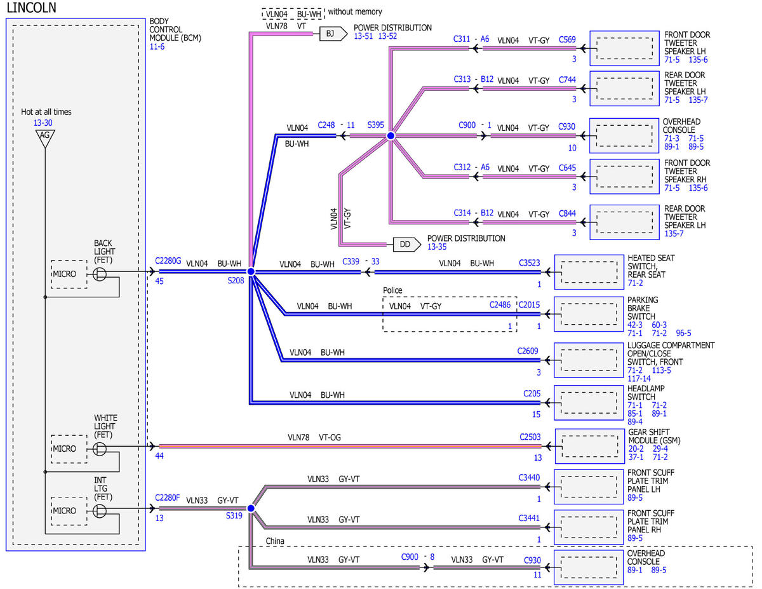
Task: Open connector C2609 link
Action: click(529, 351)
